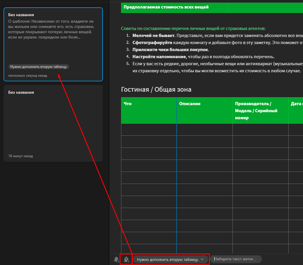Click the add reminder bell icon
This screenshot has width=303, height=265.
click(x=117, y=259)
